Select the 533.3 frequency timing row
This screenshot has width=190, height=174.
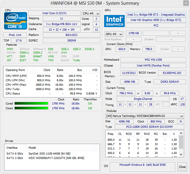click(142, 149)
